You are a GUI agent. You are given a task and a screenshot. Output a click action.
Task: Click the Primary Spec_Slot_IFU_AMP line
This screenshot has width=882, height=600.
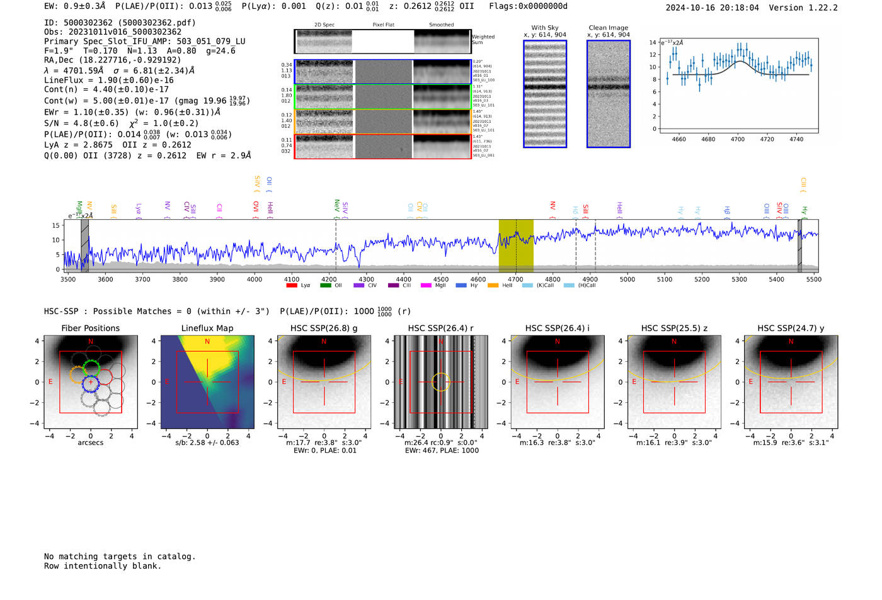click(145, 42)
